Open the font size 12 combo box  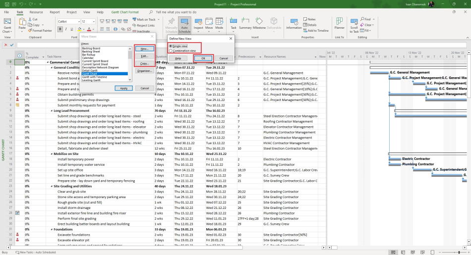[88, 22]
